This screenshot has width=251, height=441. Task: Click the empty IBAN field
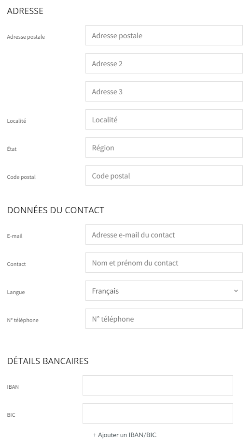point(158,385)
